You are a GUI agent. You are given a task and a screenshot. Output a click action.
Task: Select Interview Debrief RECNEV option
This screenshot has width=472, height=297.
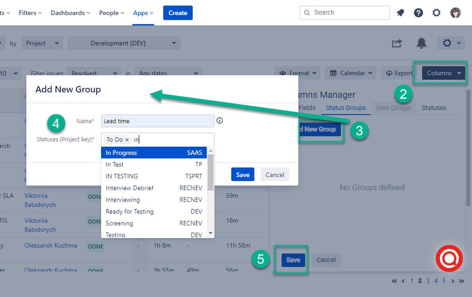[154, 188]
